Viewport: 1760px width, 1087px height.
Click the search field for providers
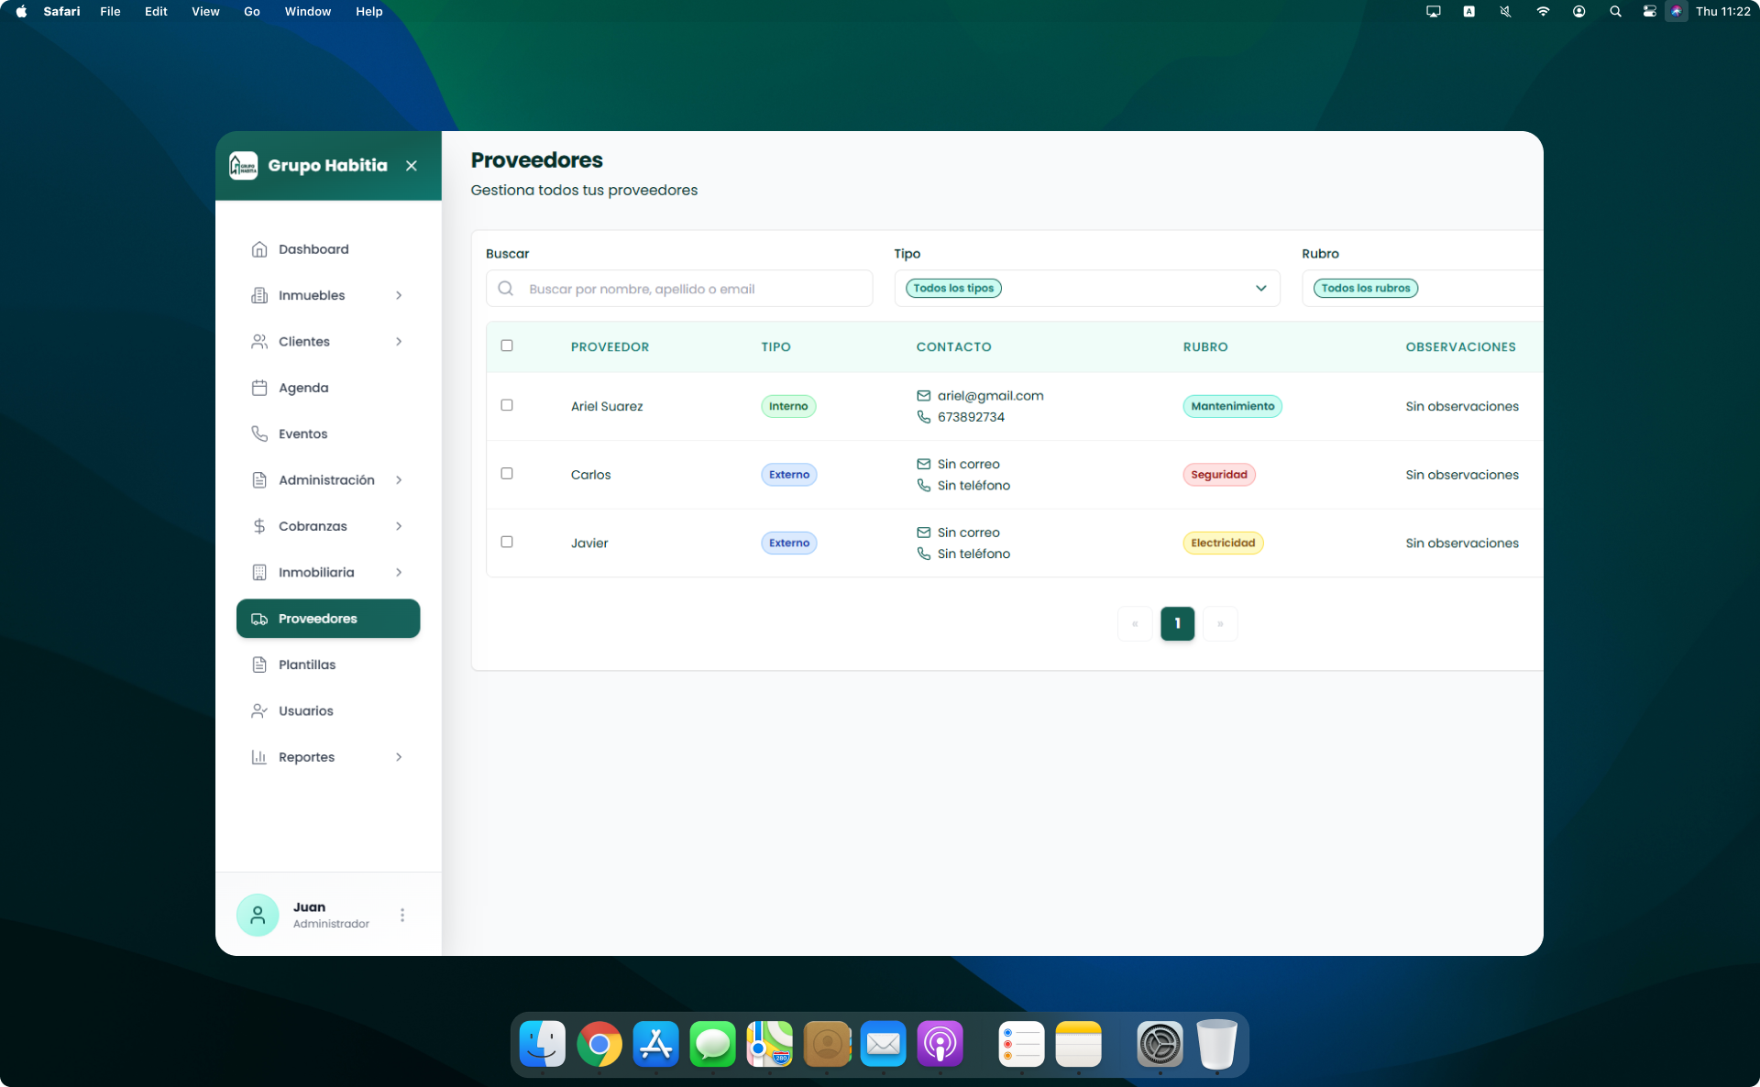679,289
